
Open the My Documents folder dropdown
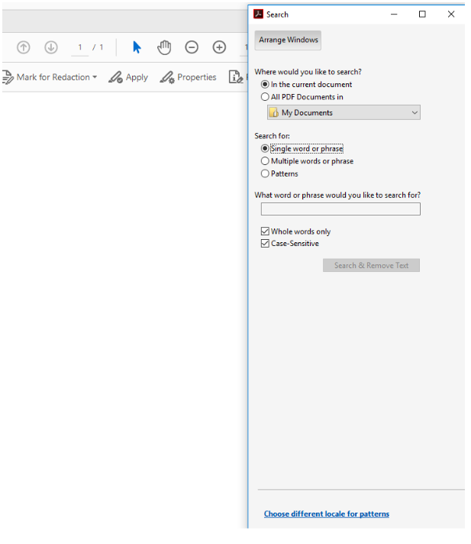tap(344, 112)
